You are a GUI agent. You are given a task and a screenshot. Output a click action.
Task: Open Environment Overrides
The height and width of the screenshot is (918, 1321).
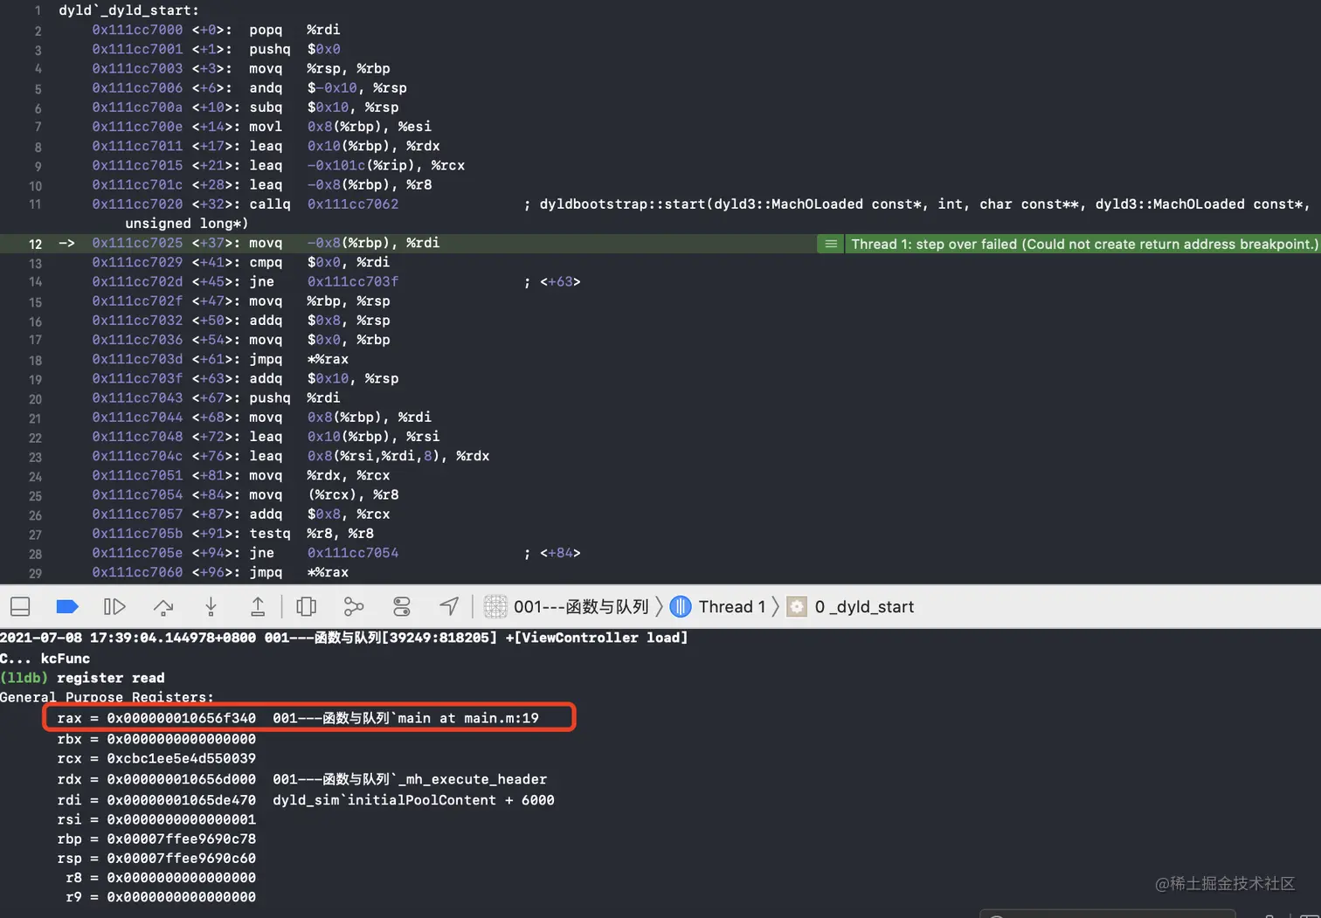402,606
